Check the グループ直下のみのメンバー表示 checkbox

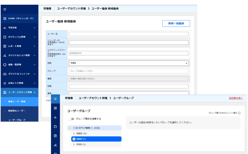pos(239,113)
